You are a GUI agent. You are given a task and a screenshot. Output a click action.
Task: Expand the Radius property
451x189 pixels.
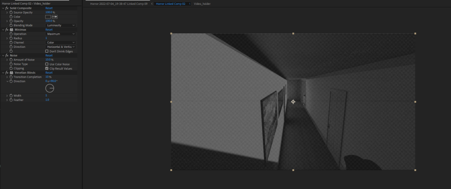point(7,39)
